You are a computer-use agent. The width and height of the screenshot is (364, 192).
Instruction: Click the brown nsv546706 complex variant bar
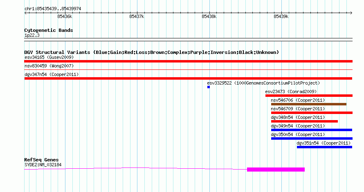(x=309, y=104)
